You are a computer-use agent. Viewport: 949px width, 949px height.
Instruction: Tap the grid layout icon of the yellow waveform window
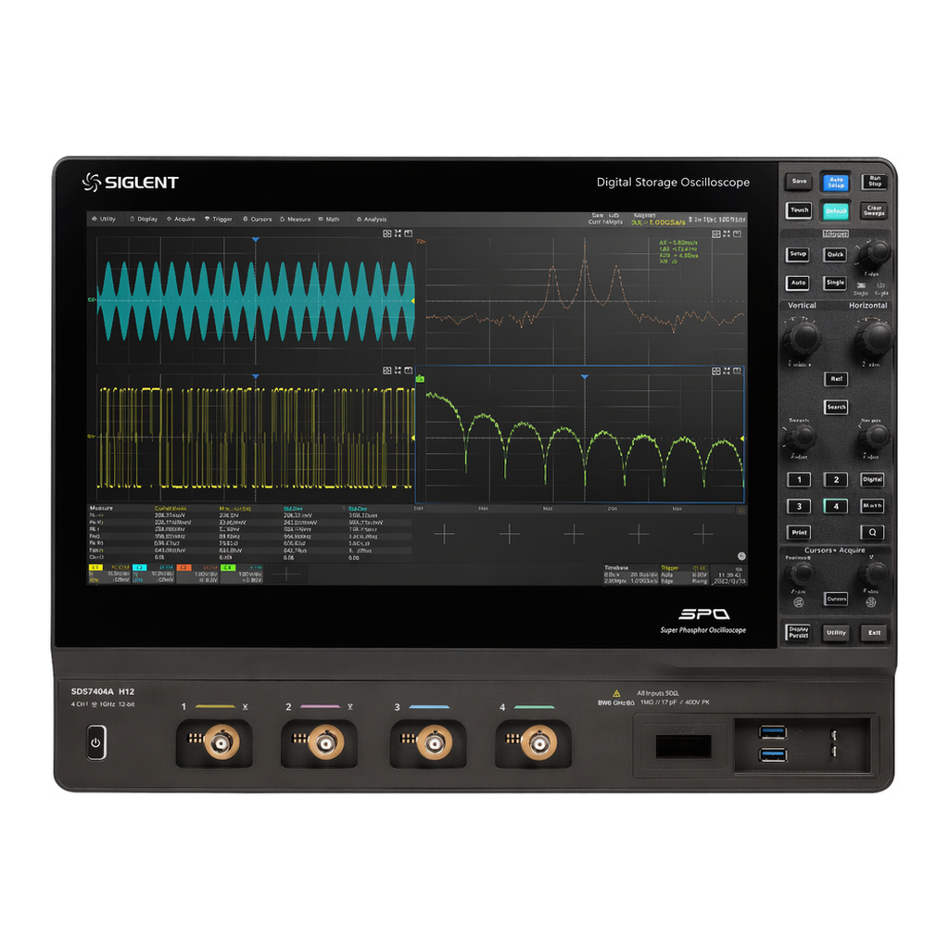(x=387, y=371)
